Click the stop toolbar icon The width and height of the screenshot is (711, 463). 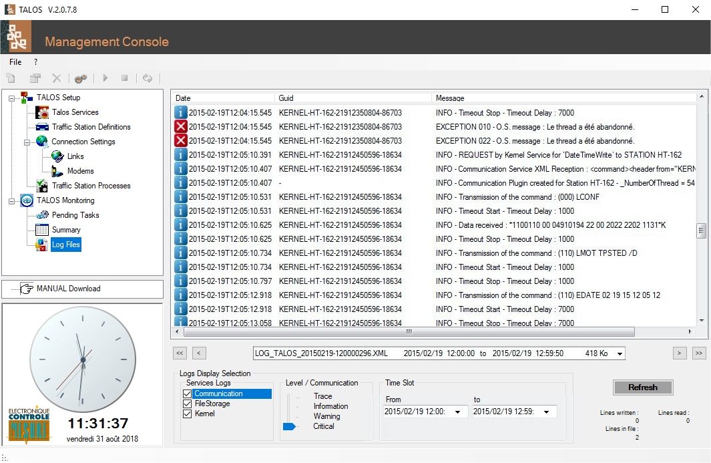pyautogui.click(x=124, y=78)
